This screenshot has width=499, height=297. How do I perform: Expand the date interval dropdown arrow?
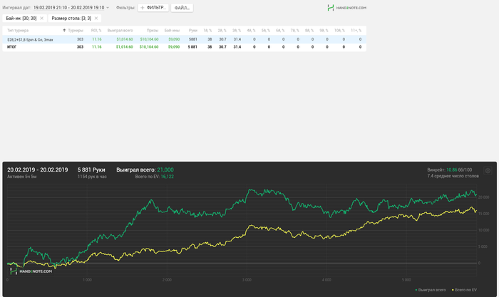(108, 8)
